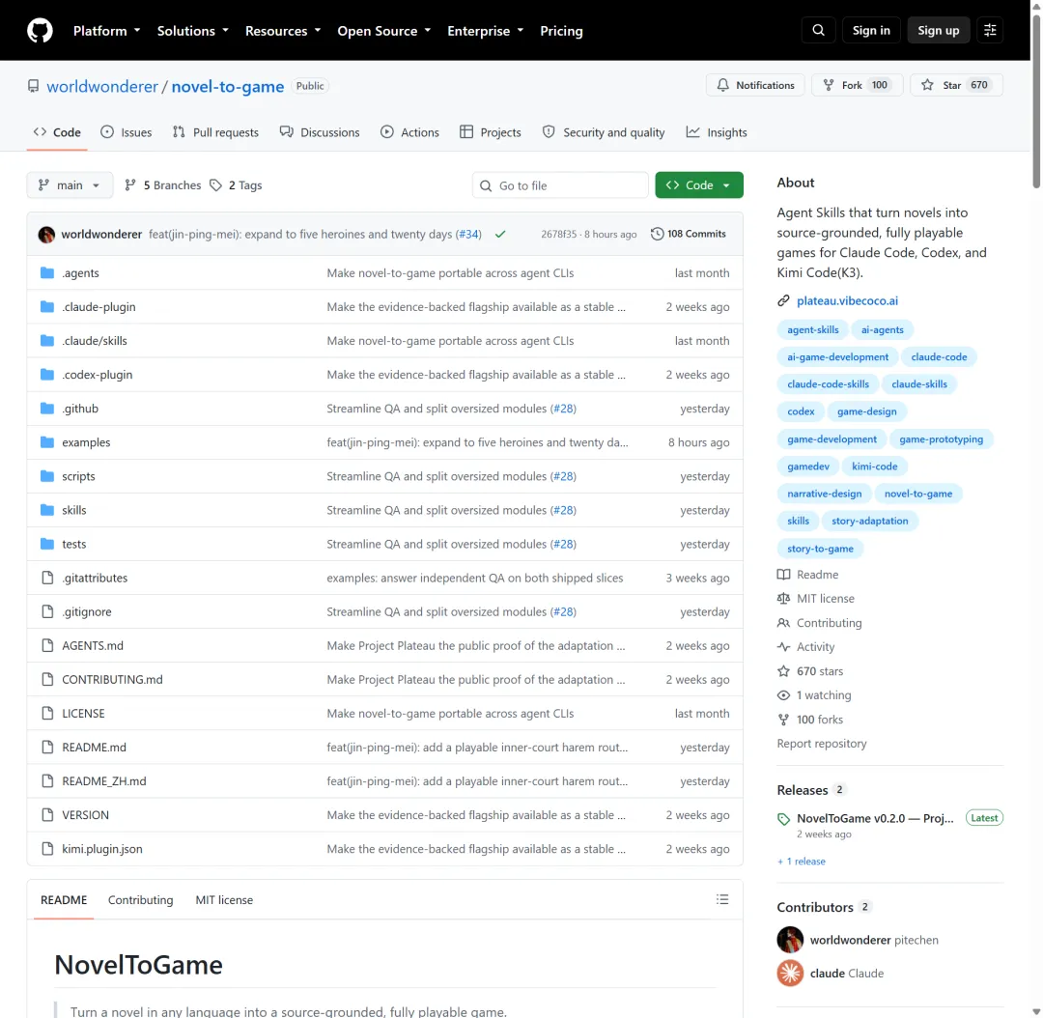Open the 108 Commits history
This screenshot has height=1018, width=1043.
[688, 234]
